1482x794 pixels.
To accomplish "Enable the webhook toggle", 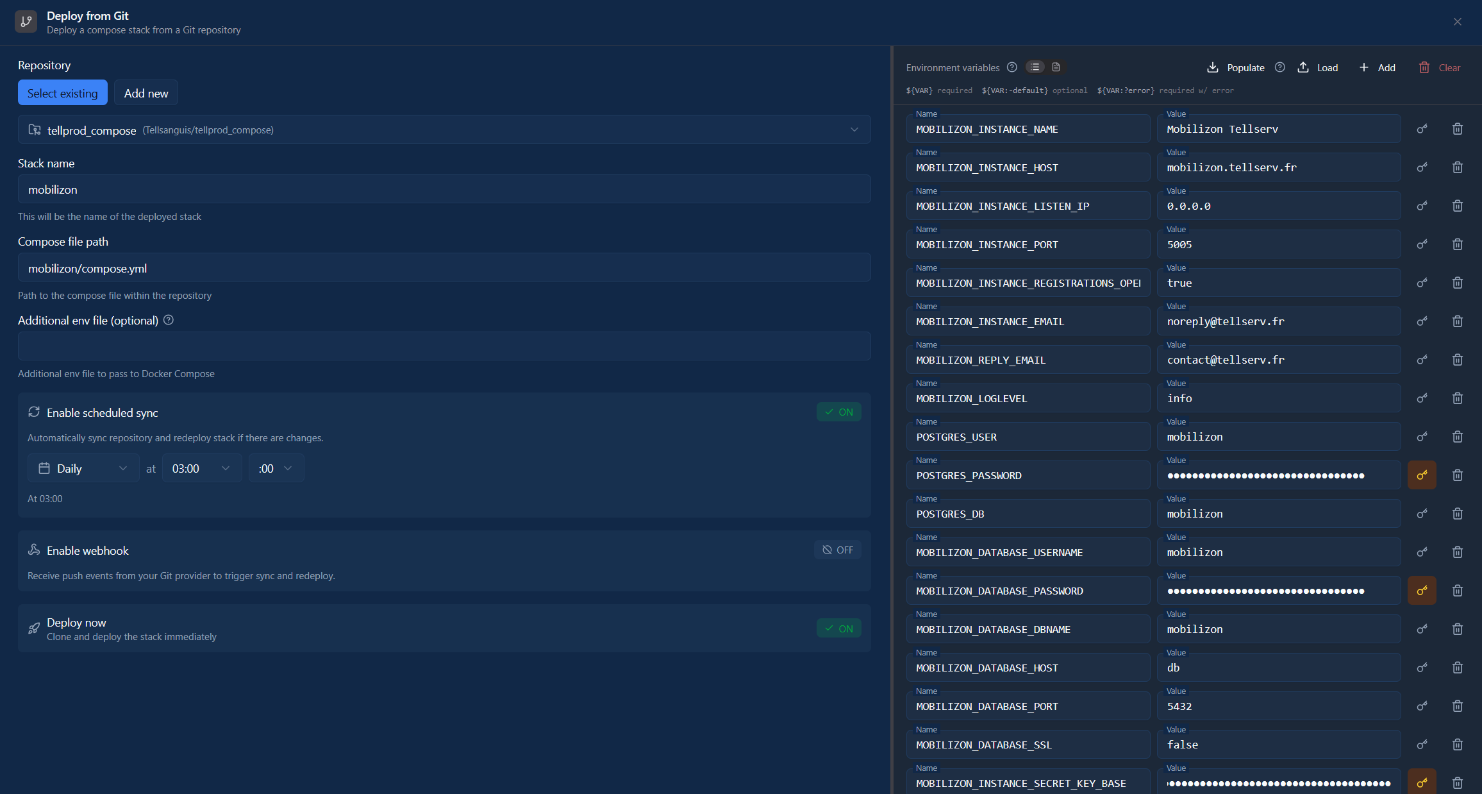I will tap(837, 550).
